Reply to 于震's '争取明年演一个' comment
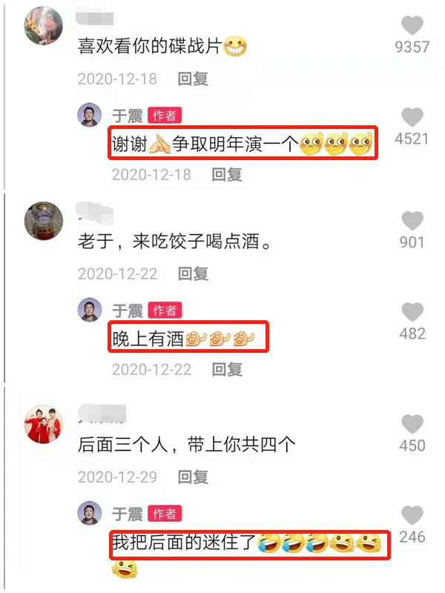This screenshot has width=445, height=593. [227, 175]
